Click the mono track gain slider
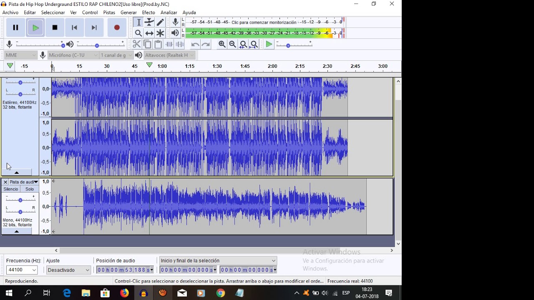This screenshot has height=300, width=534. [20, 200]
